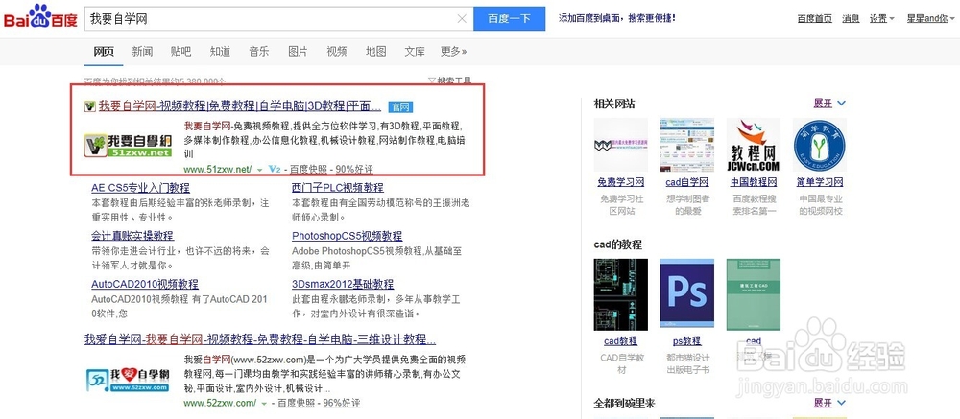Open the cad教程 link
Viewport: 960px width, 419px height.
pos(621,341)
